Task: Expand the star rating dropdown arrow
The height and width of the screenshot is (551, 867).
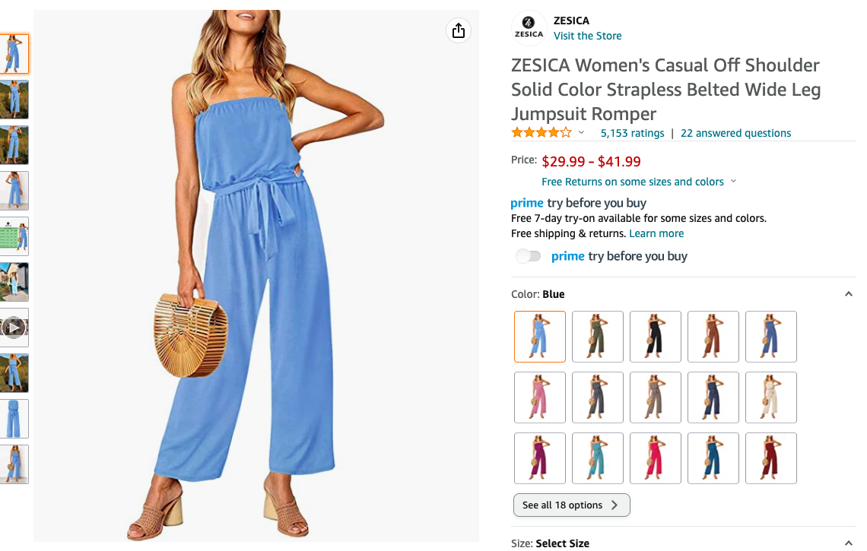Action: [x=581, y=133]
